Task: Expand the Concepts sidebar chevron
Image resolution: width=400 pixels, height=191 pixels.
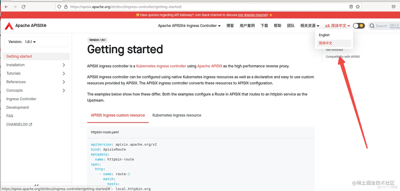Action: point(64,90)
